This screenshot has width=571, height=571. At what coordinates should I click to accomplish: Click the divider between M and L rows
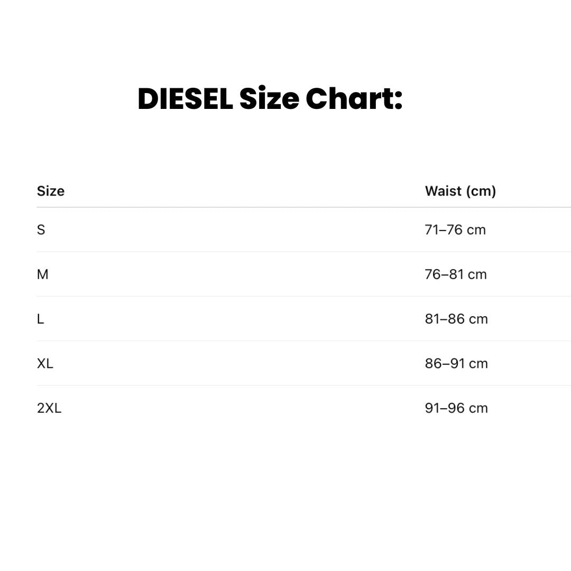click(x=285, y=297)
